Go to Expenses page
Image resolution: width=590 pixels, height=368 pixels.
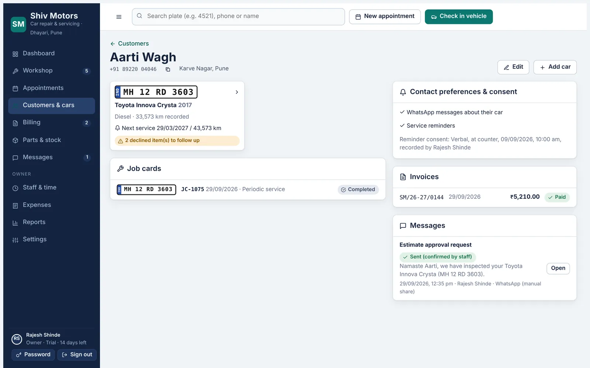(x=52, y=205)
